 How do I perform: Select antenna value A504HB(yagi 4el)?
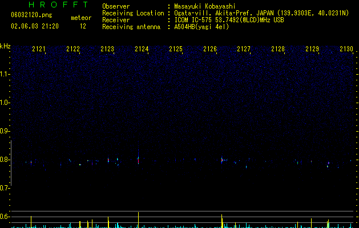tap(201, 27)
